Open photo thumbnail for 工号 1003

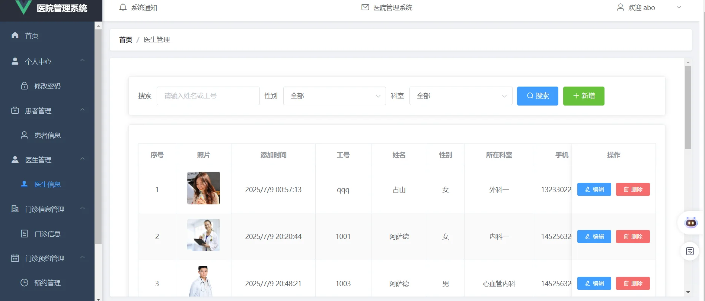coord(204,281)
